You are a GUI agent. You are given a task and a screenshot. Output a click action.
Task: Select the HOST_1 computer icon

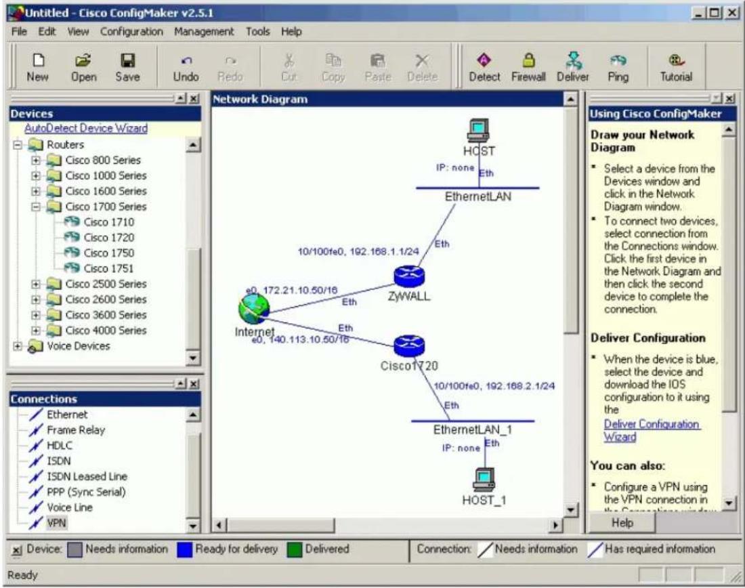click(484, 480)
